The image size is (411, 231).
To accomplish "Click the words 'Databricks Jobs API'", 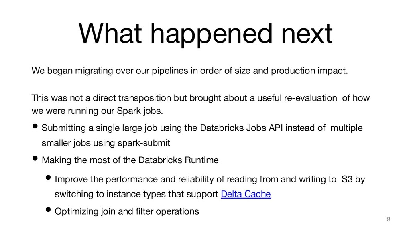I will pyautogui.click(x=241, y=128).
